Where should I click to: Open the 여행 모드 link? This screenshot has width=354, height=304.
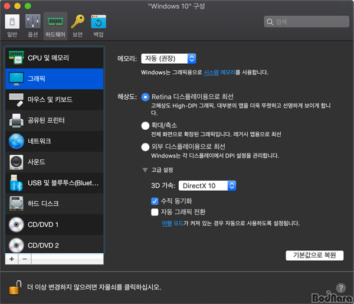pos(172,223)
